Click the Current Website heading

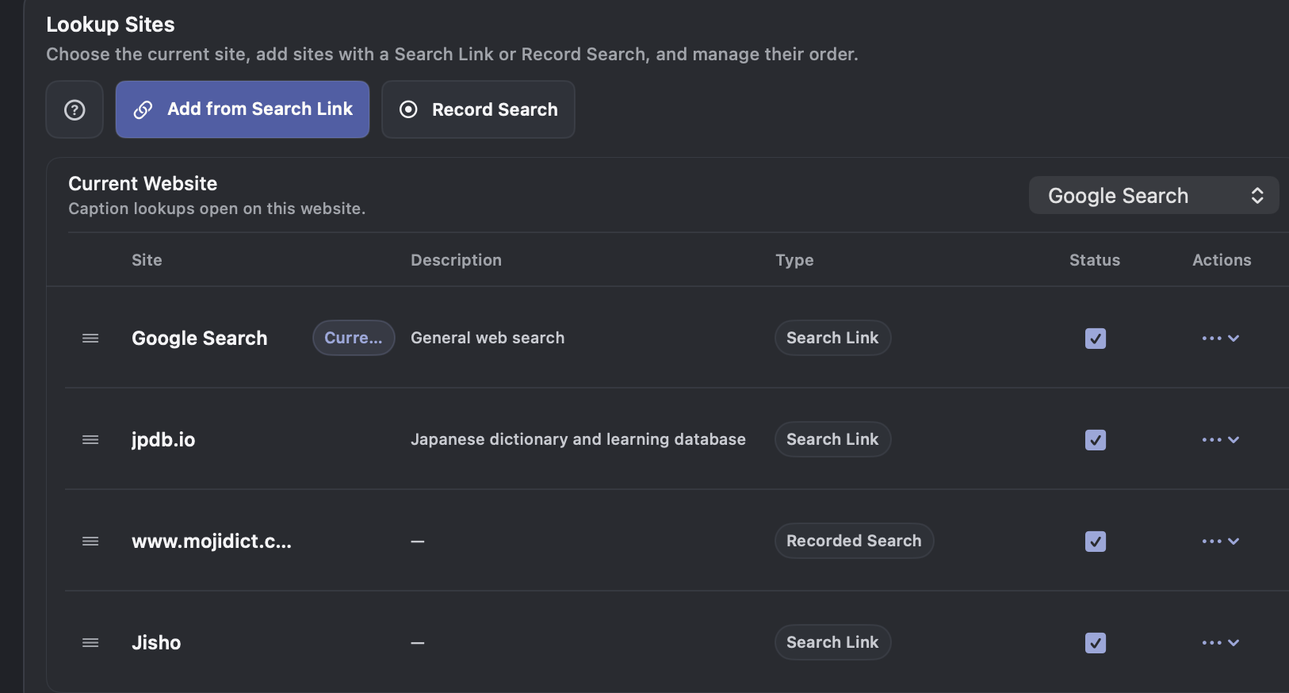(x=143, y=183)
